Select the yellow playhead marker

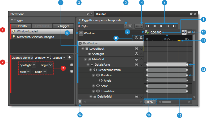[x=179, y=41]
